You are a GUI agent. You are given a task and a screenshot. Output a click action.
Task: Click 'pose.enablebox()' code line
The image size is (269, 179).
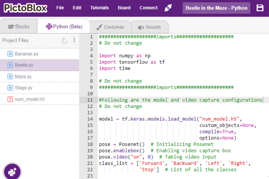[122, 151]
